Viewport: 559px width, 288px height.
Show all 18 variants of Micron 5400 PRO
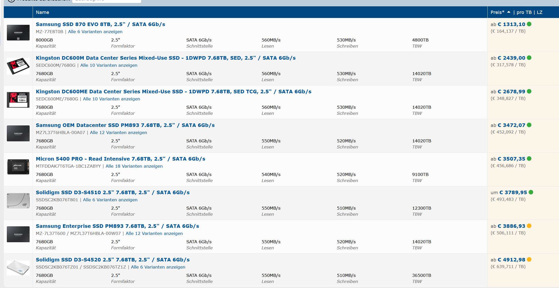pyautogui.click(x=134, y=166)
